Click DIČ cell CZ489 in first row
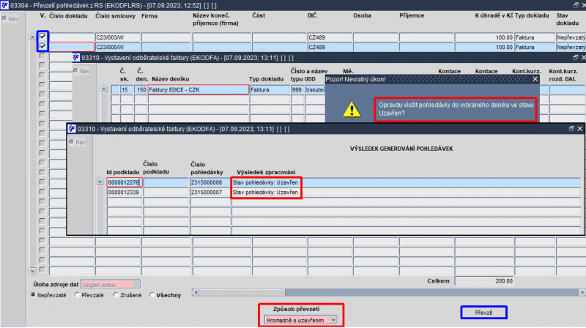This screenshot has width=586, height=328. [330, 37]
